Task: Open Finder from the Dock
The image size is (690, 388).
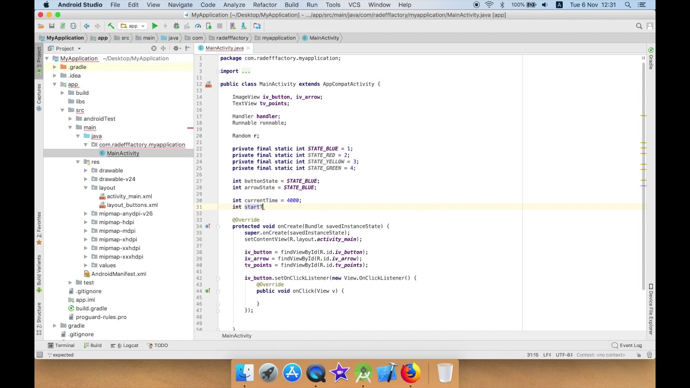Action: [245, 373]
